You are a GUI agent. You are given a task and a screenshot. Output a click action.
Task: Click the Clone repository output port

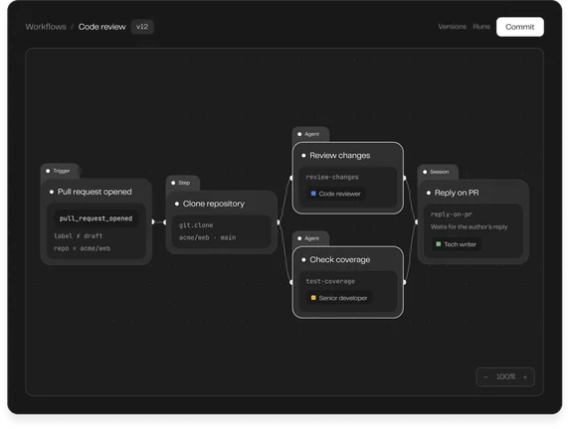pyautogui.click(x=279, y=221)
